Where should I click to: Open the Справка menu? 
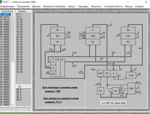139,6
